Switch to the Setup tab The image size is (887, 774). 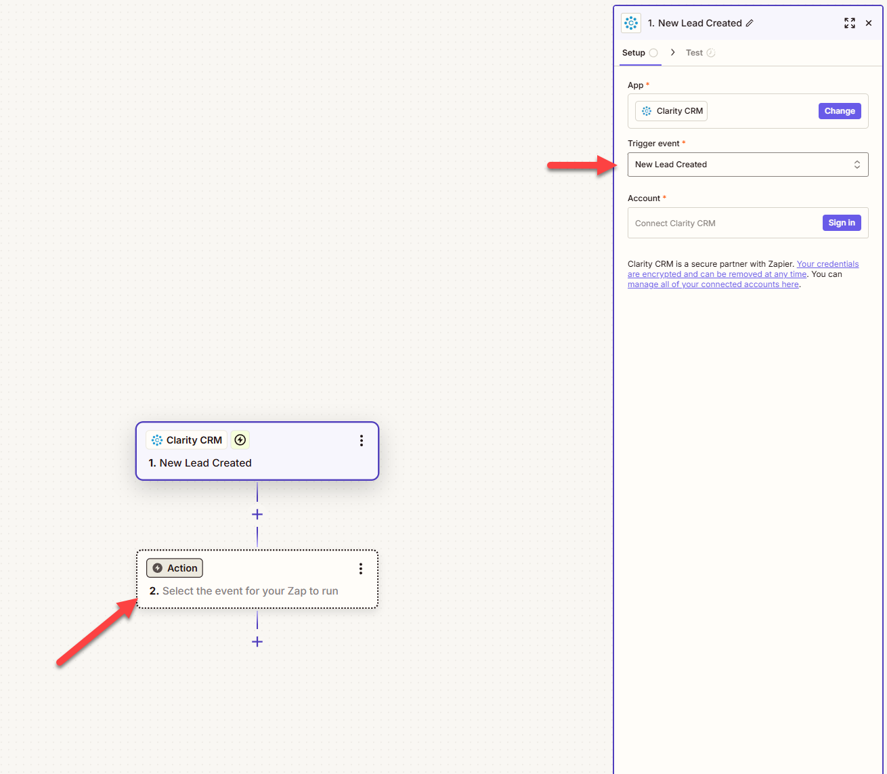pos(640,53)
